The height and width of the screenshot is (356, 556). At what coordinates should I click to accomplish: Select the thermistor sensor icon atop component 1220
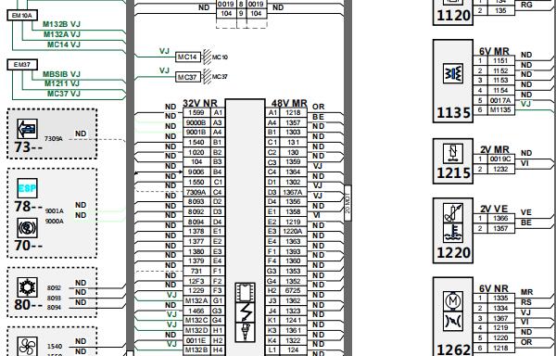(453, 212)
